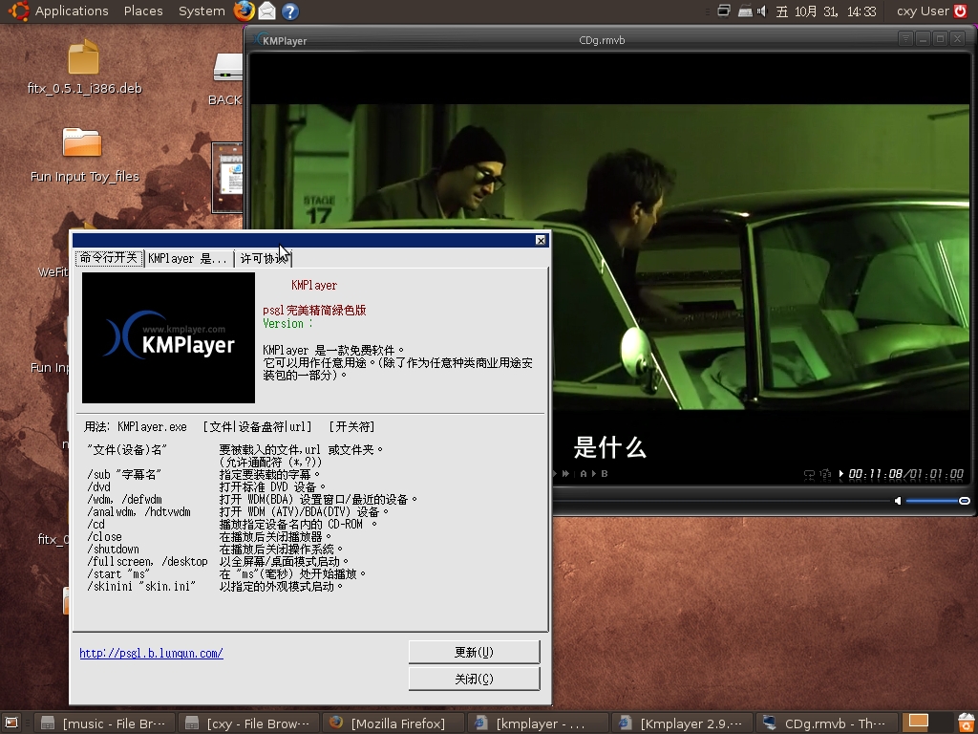Maximize the KMPlayer window
Screen dimensions: 978x734
pyautogui.click(x=941, y=38)
